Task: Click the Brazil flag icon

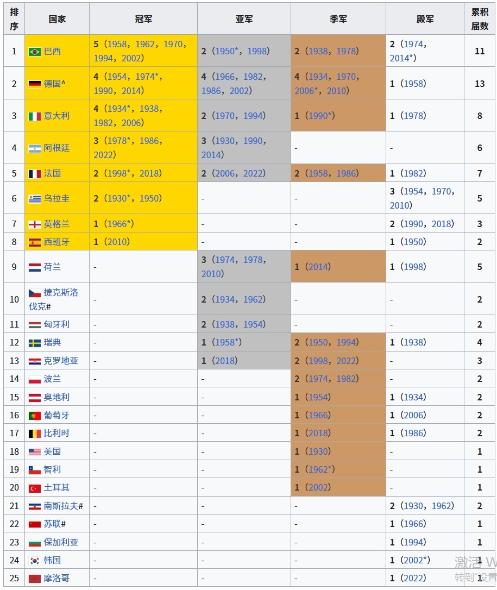Action: 35,52
